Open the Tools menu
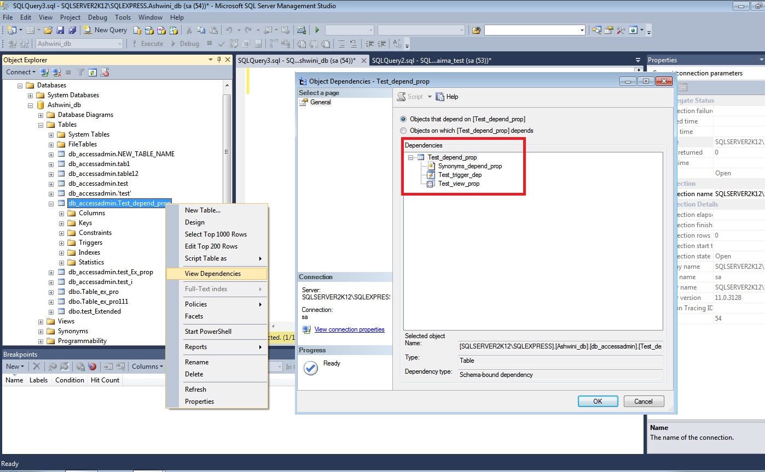Image resolution: width=765 pixels, height=472 pixels. 123,17
